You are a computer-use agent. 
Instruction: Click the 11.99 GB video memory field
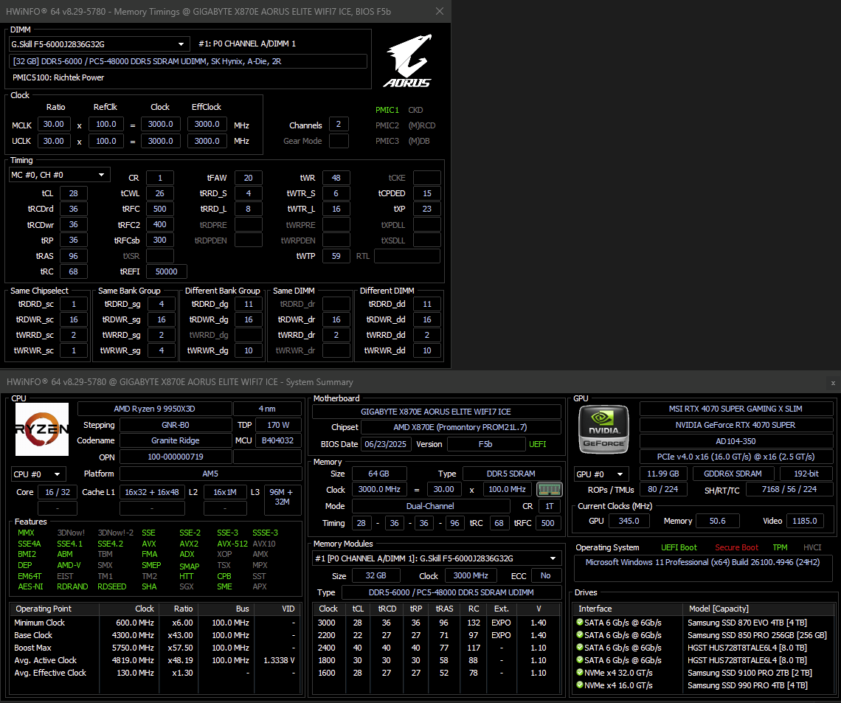tap(663, 474)
